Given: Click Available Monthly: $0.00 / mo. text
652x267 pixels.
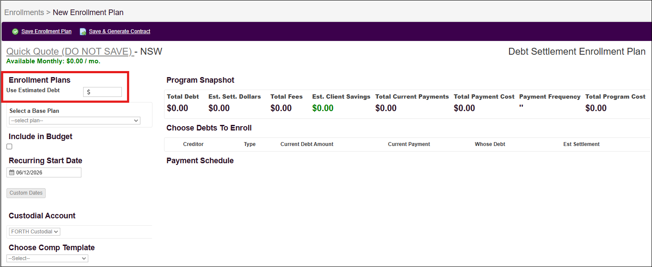Looking at the screenshot, I should 53,61.
